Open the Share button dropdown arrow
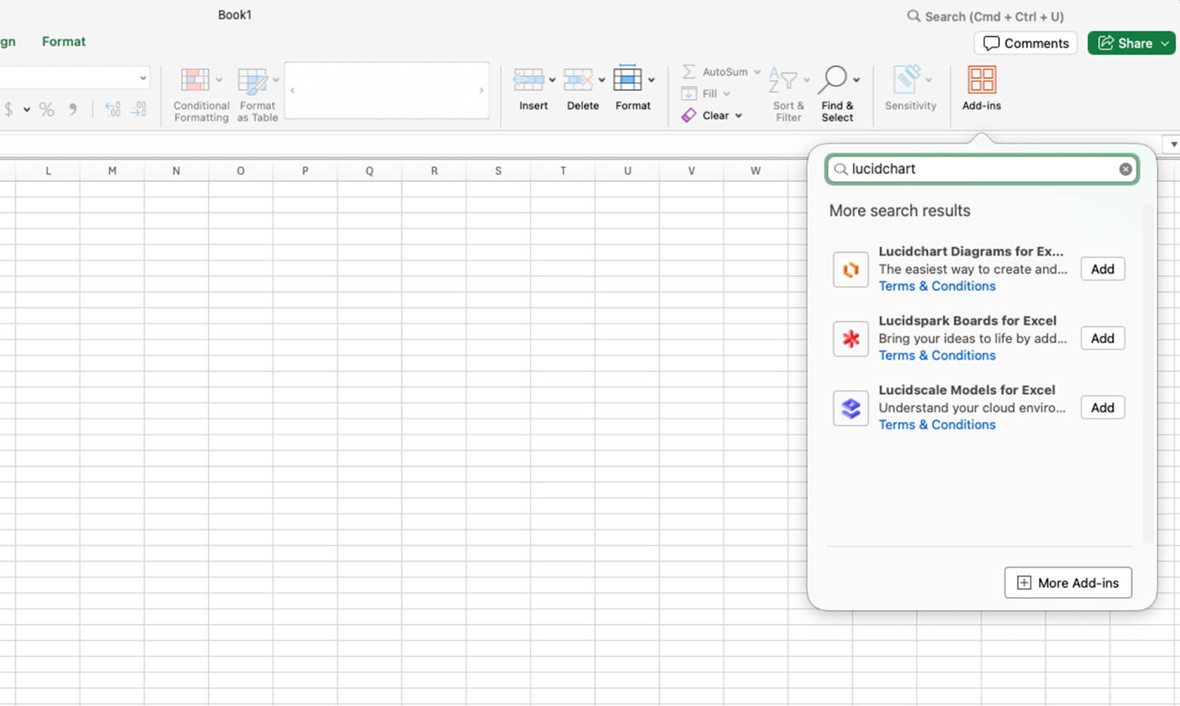Image resolution: width=1180 pixels, height=706 pixels. coord(1165,43)
